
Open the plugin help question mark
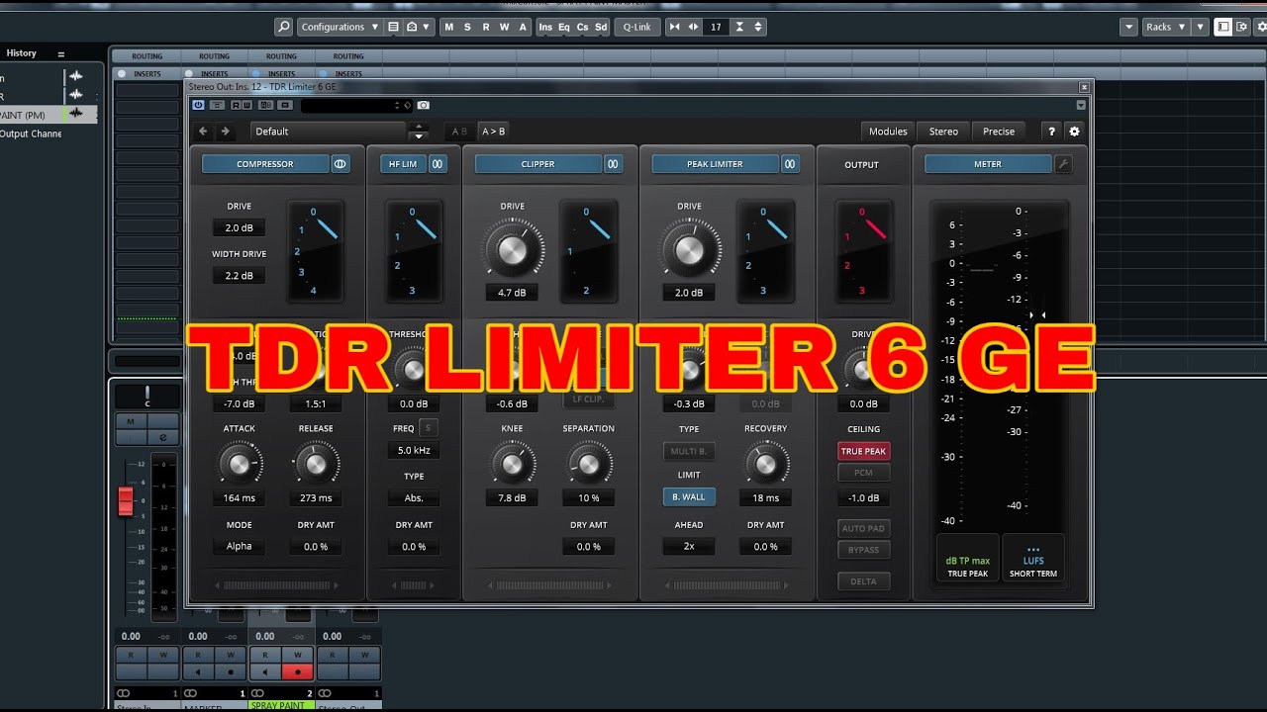tap(1051, 131)
